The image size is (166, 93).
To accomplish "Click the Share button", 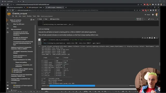I will 147,15.
